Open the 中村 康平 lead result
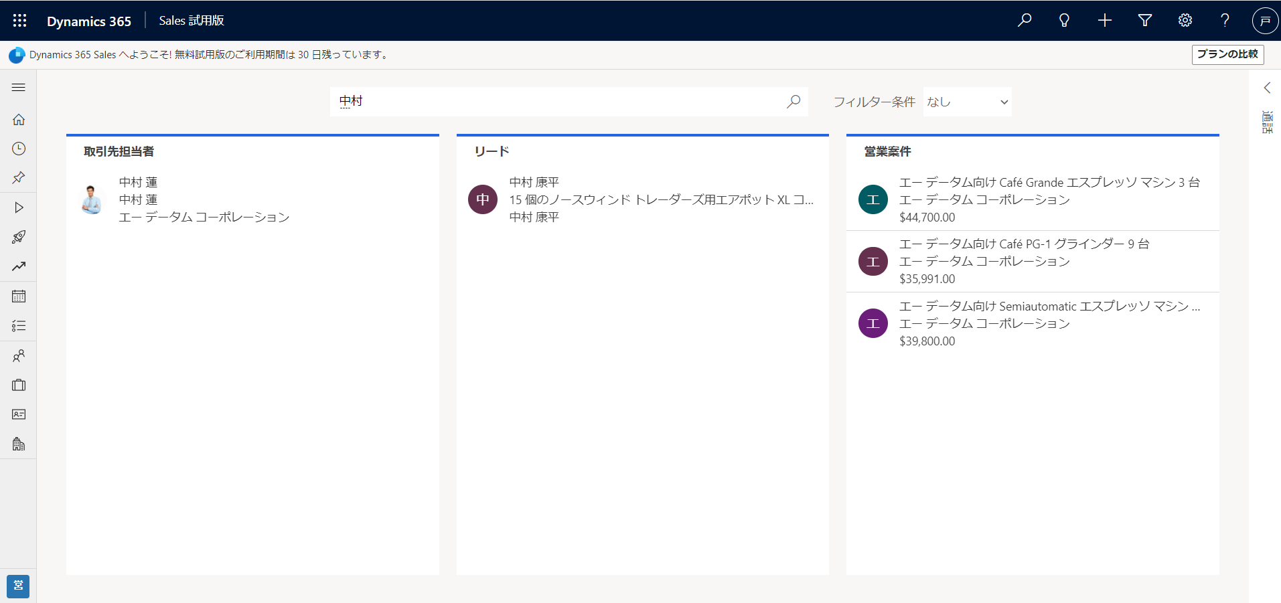Viewport: 1281px width, 603px height. coord(642,199)
